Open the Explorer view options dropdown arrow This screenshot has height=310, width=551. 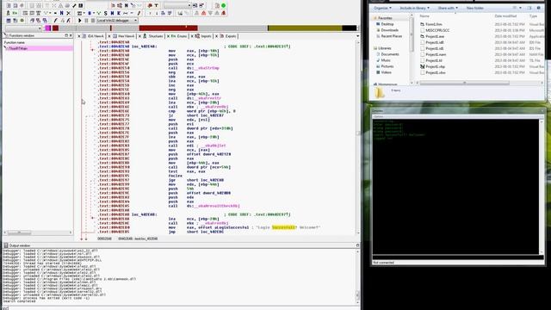(x=520, y=8)
